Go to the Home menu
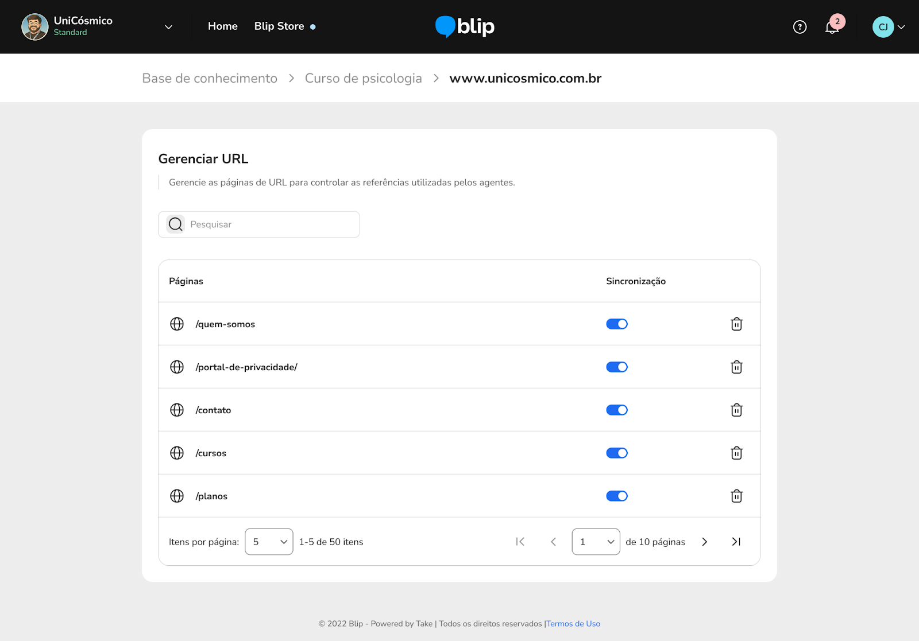Screen dimensions: 919x641 click(222, 26)
